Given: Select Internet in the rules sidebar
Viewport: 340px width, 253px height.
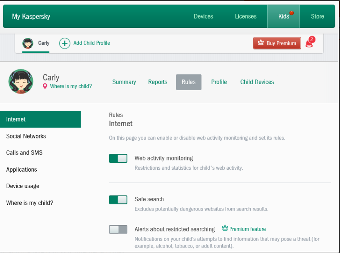Looking at the screenshot, I should pos(40,119).
